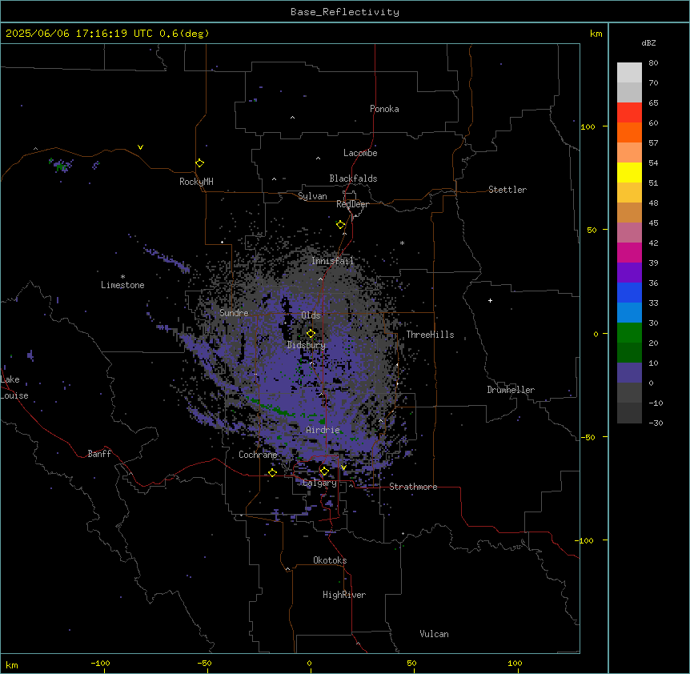Click the Base_Reflectivity title text

click(345, 12)
